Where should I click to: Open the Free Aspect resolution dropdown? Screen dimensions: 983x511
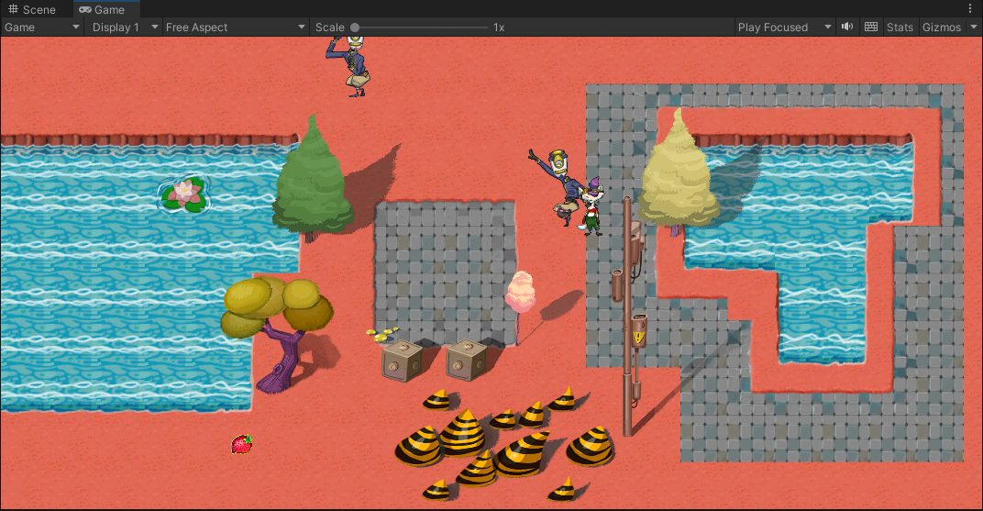(x=235, y=27)
